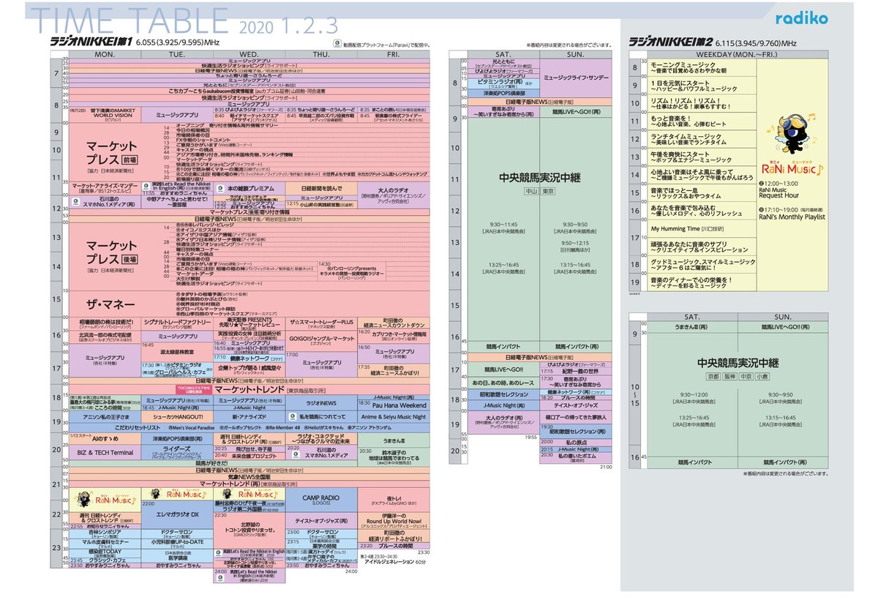Click あの日、あの時、あのレース program

tap(503, 383)
